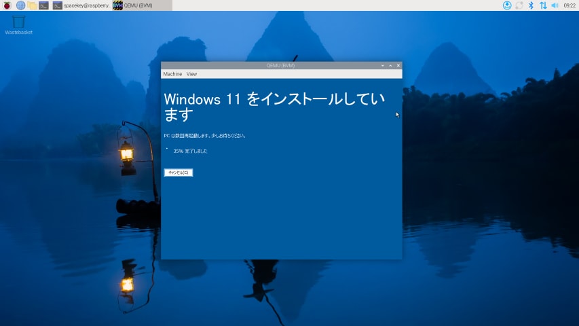Launch the web browser globe icon
The image size is (579, 326).
20,5
